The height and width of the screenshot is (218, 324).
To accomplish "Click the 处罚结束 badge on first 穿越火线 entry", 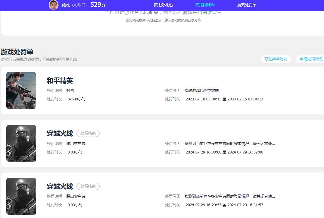I will pos(88,133).
